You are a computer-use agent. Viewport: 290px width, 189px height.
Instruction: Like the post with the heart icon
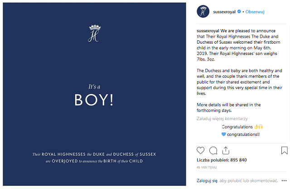[201, 150]
